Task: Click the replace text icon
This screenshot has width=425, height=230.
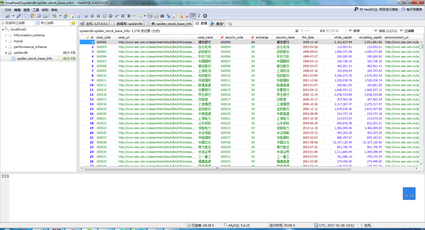Action: [x=168, y=16]
